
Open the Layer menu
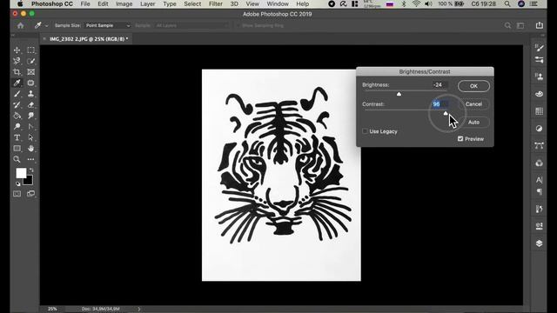coord(147,3)
